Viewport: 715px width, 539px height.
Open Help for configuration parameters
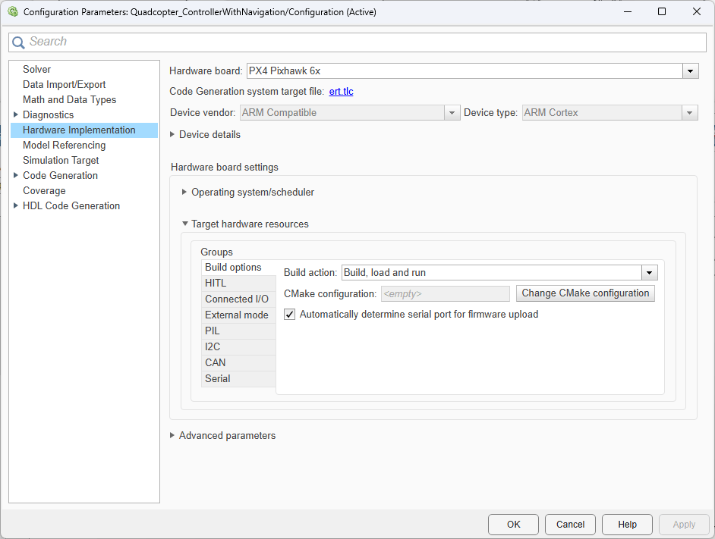pos(627,525)
